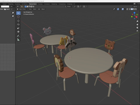Select the Select Box tool

click(x=18, y=13)
